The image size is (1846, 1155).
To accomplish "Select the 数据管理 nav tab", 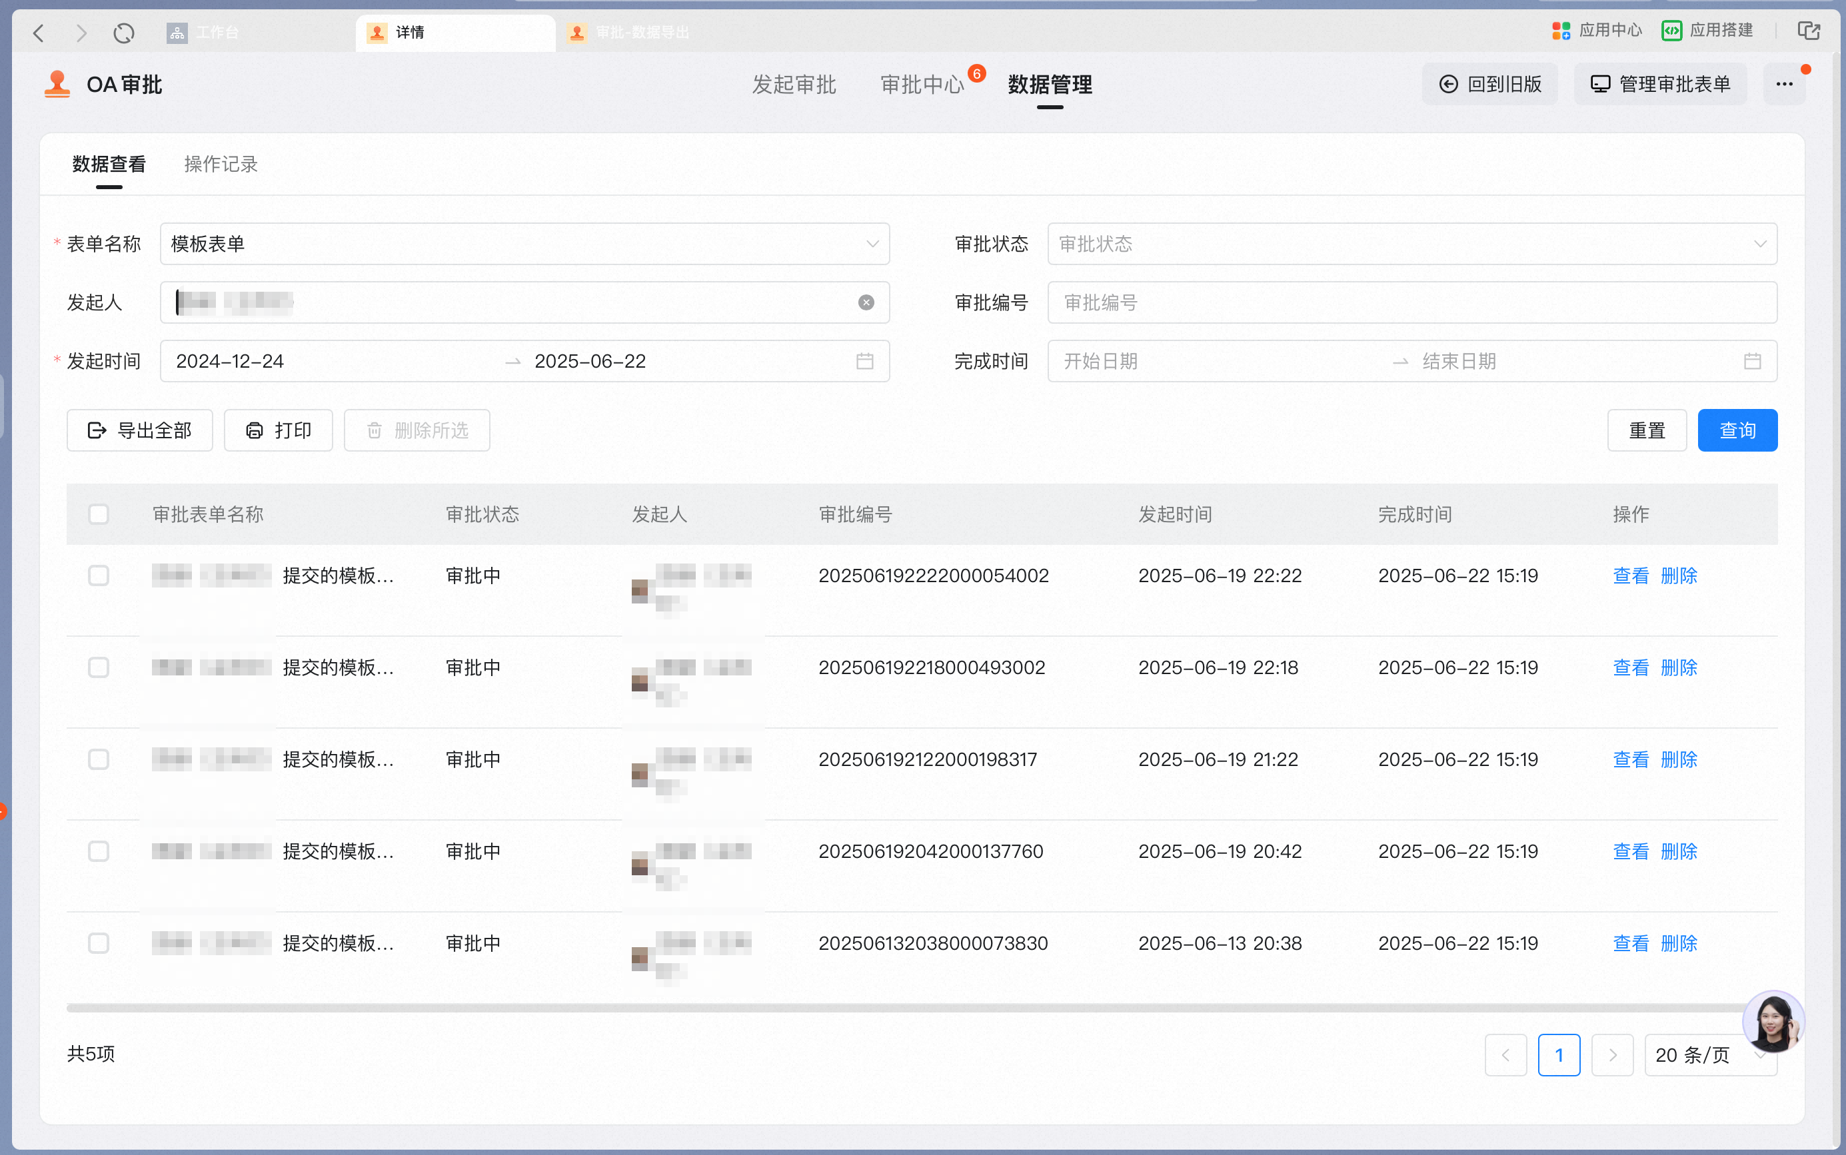I will pyautogui.click(x=1050, y=84).
